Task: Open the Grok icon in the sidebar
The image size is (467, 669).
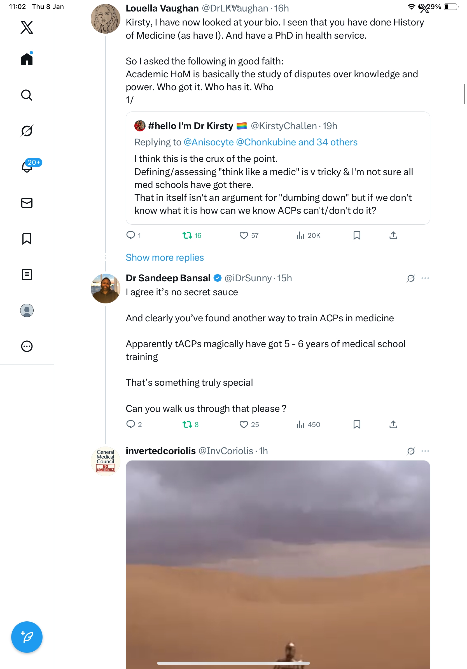Action: click(27, 131)
